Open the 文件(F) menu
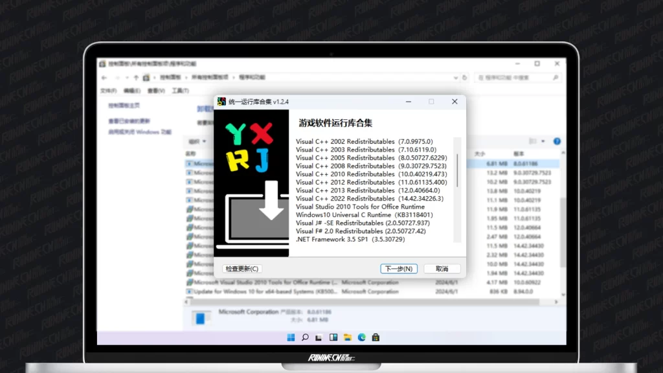 108,91
